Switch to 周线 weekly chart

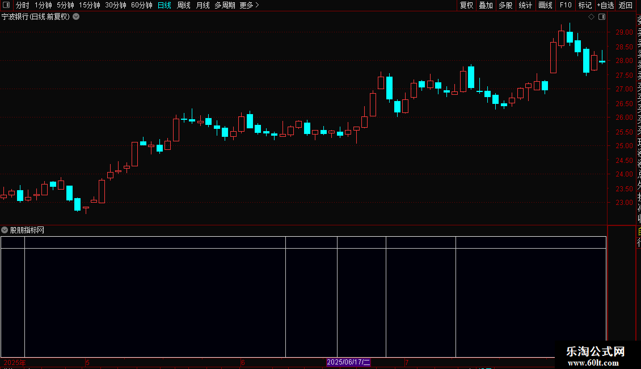coord(184,5)
